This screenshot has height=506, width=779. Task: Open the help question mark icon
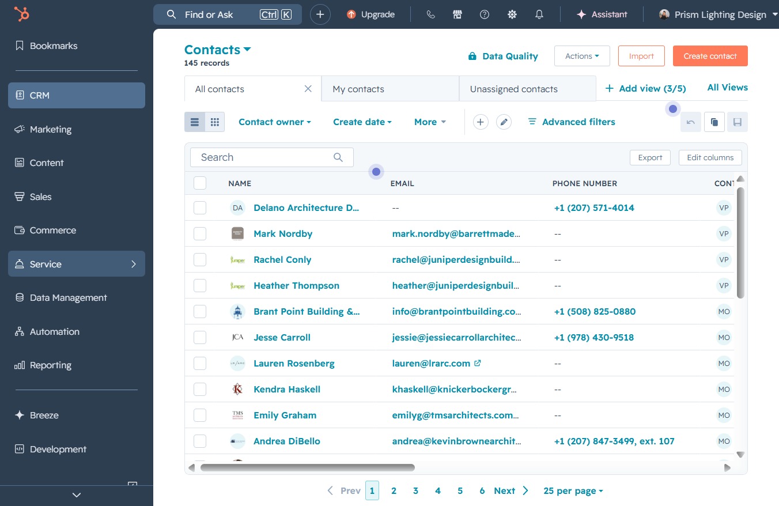(485, 14)
